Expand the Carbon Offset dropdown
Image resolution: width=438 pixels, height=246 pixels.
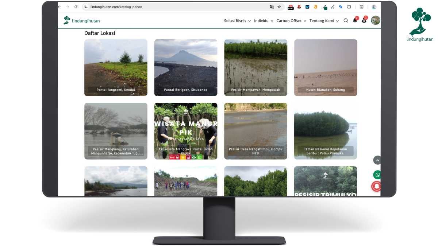coord(291,21)
